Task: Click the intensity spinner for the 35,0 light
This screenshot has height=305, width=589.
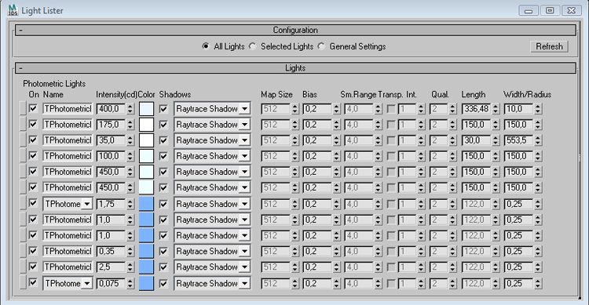Action: click(x=130, y=140)
